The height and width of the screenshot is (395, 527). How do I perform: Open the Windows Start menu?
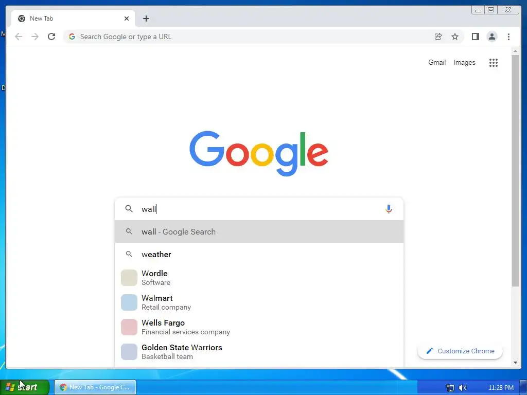(24, 387)
